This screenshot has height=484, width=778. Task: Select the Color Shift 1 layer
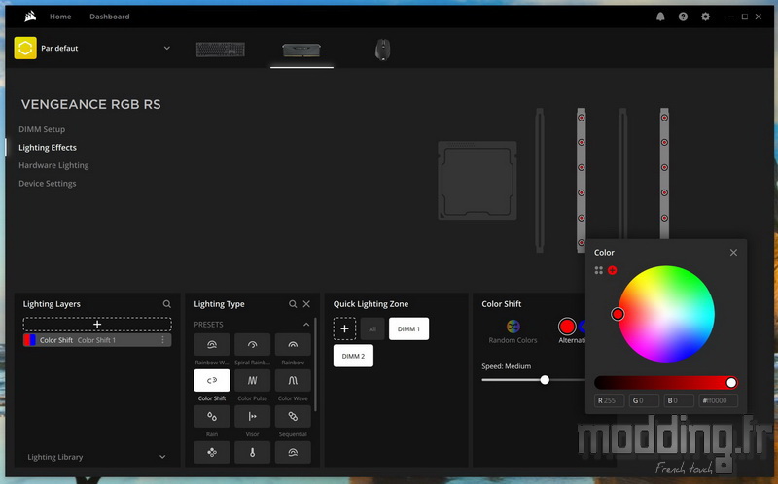coord(97,340)
